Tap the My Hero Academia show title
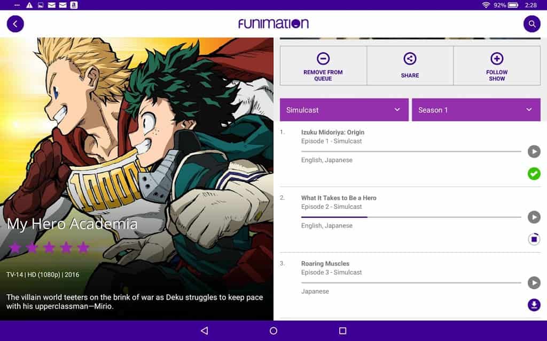Screen dimensions: 547x341 (x=72, y=224)
